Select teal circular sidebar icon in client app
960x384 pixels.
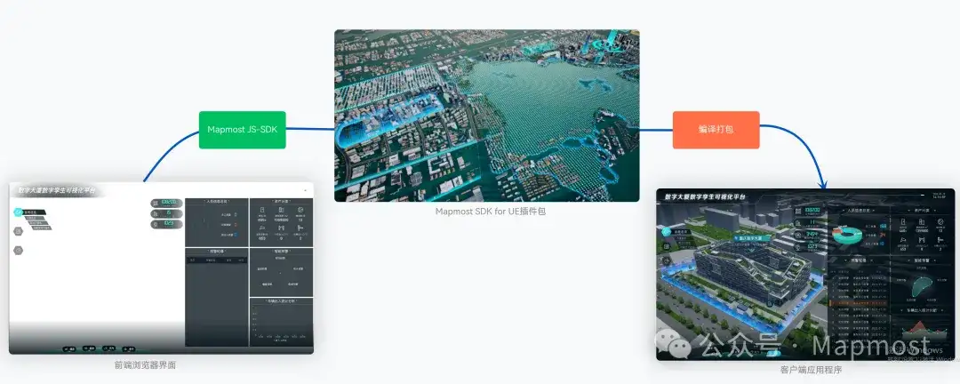click(667, 231)
